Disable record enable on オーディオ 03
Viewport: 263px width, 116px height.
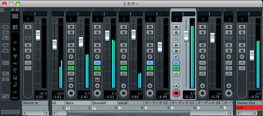tap(176, 93)
